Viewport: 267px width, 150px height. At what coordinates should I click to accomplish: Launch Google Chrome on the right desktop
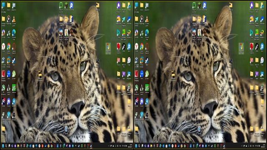[x=142, y=46]
